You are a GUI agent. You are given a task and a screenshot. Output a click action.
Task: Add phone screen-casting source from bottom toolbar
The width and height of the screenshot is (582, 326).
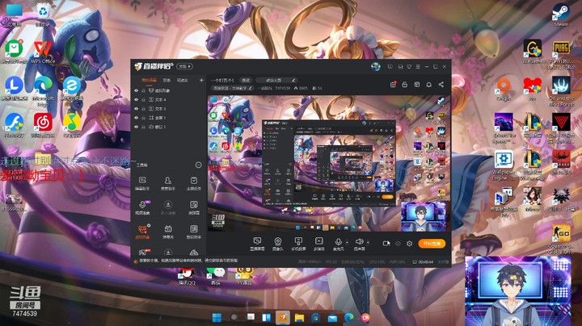click(x=298, y=244)
